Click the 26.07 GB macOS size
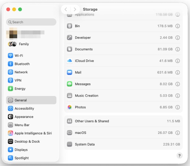This screenshot has height=166, width=190. (x=165, y=133)
